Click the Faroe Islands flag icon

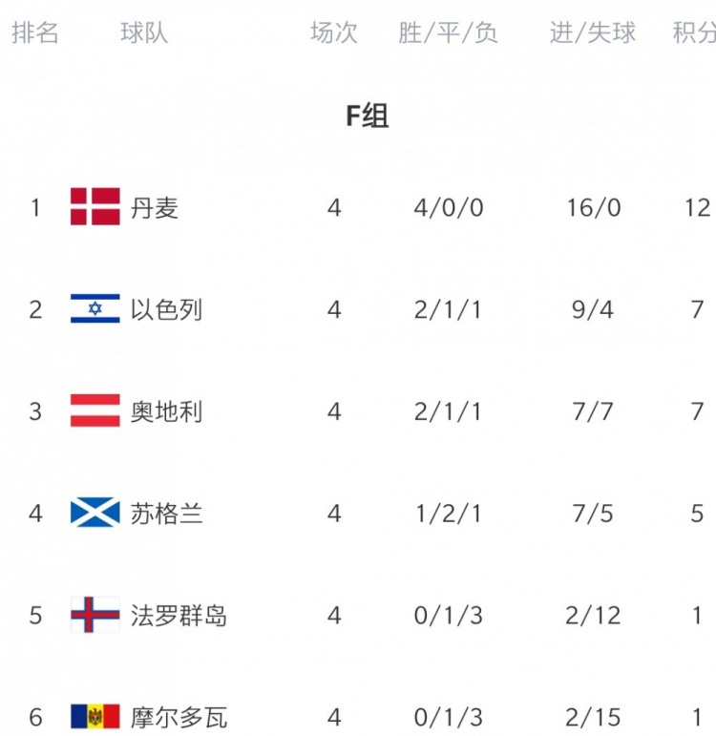tap(95, 615)
